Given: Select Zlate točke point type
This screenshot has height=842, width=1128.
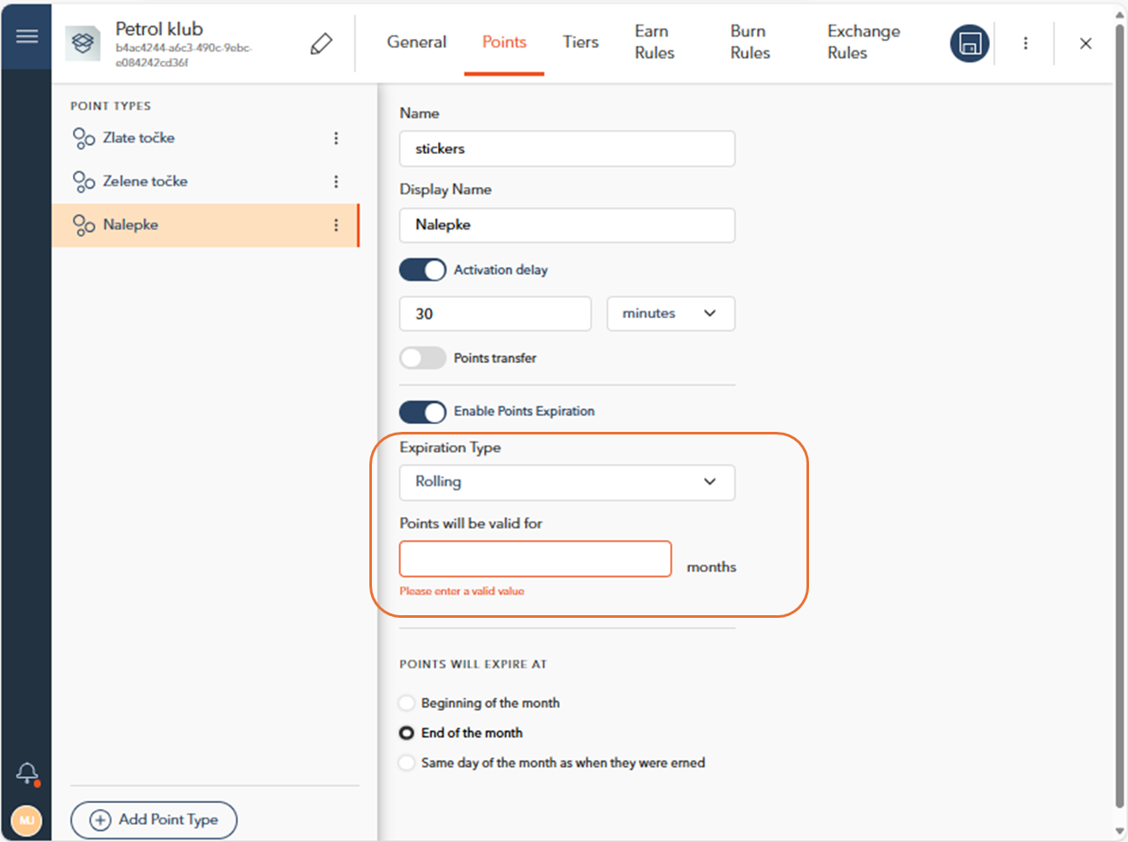Looking at the screenshot, I should click(x=205, y=138).
